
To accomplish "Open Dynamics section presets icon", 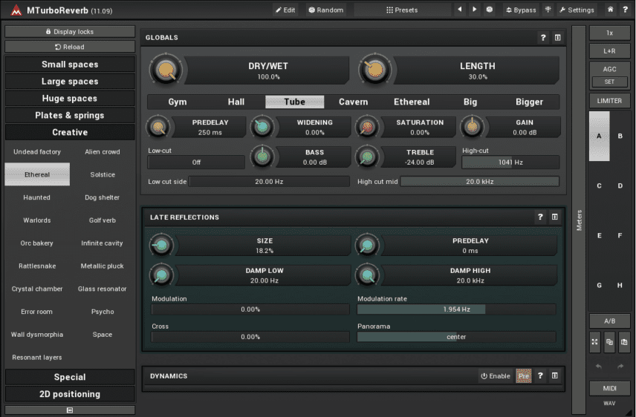I will tap(554, 375).
